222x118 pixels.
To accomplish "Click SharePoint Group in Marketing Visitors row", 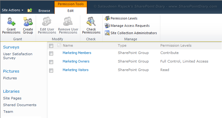I will tap(133, 70).
